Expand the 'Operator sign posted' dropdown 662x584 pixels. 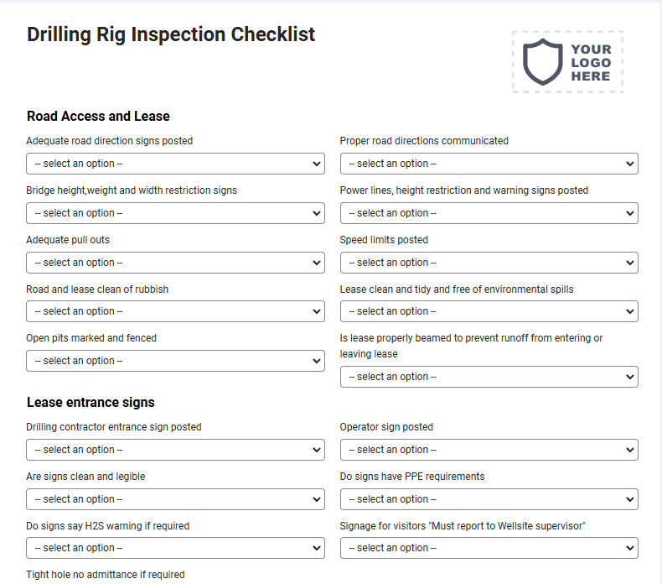pyautogui.click(x=489, y=450)
